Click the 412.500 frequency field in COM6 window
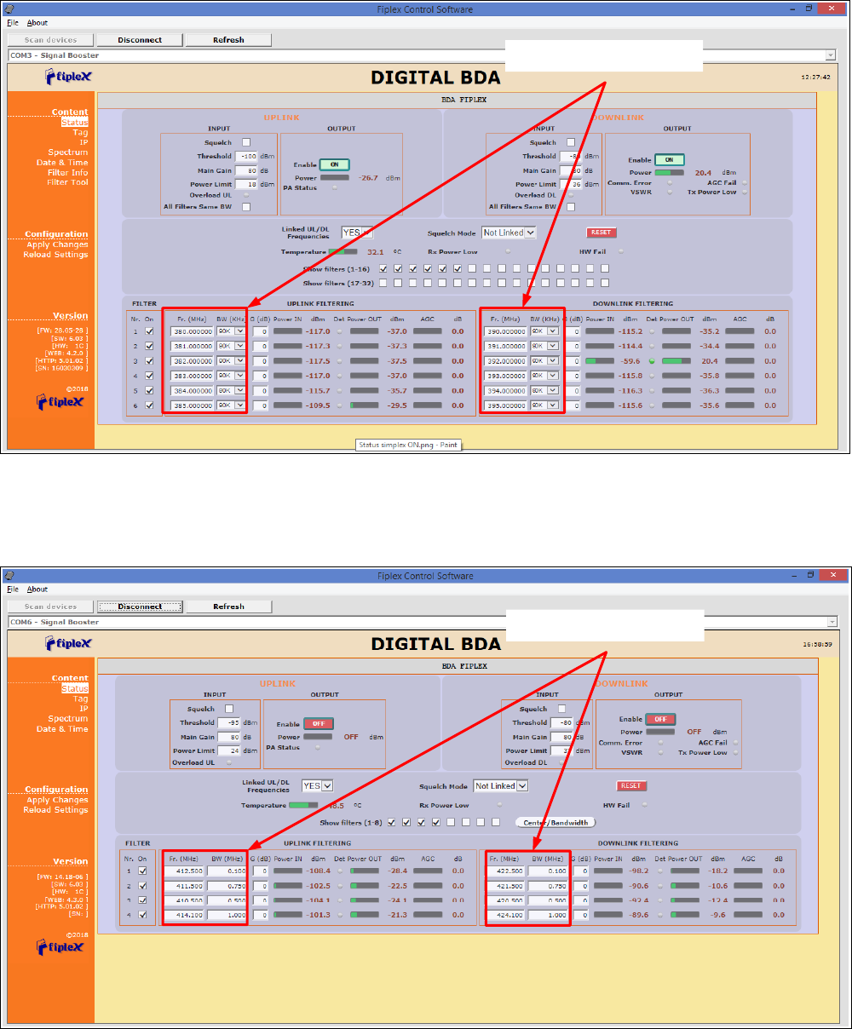The width and height of the screenshot is (852, 1029). point(187,871)
